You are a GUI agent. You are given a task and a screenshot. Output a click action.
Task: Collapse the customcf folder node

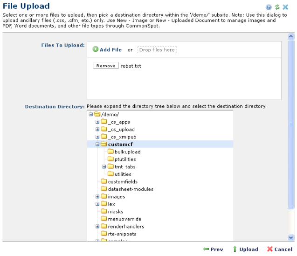coord(97,145)
